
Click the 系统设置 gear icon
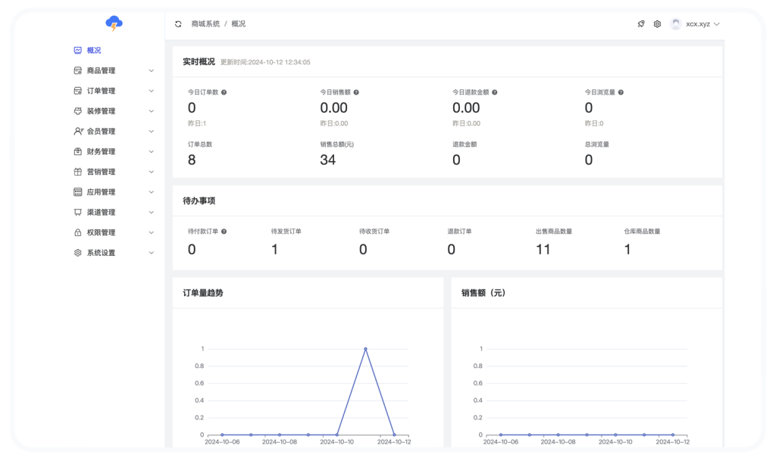pyautogui.click(x=78, y=253)
